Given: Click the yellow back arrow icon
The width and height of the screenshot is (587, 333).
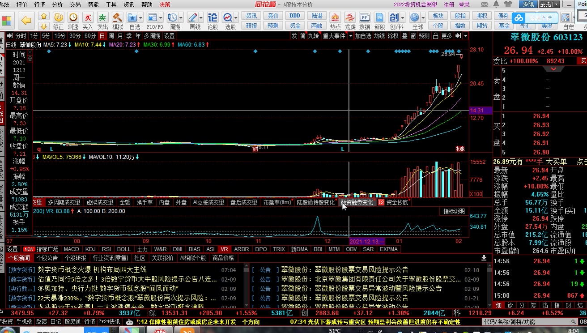Looking at the screenshot, I should click(26, 20).
